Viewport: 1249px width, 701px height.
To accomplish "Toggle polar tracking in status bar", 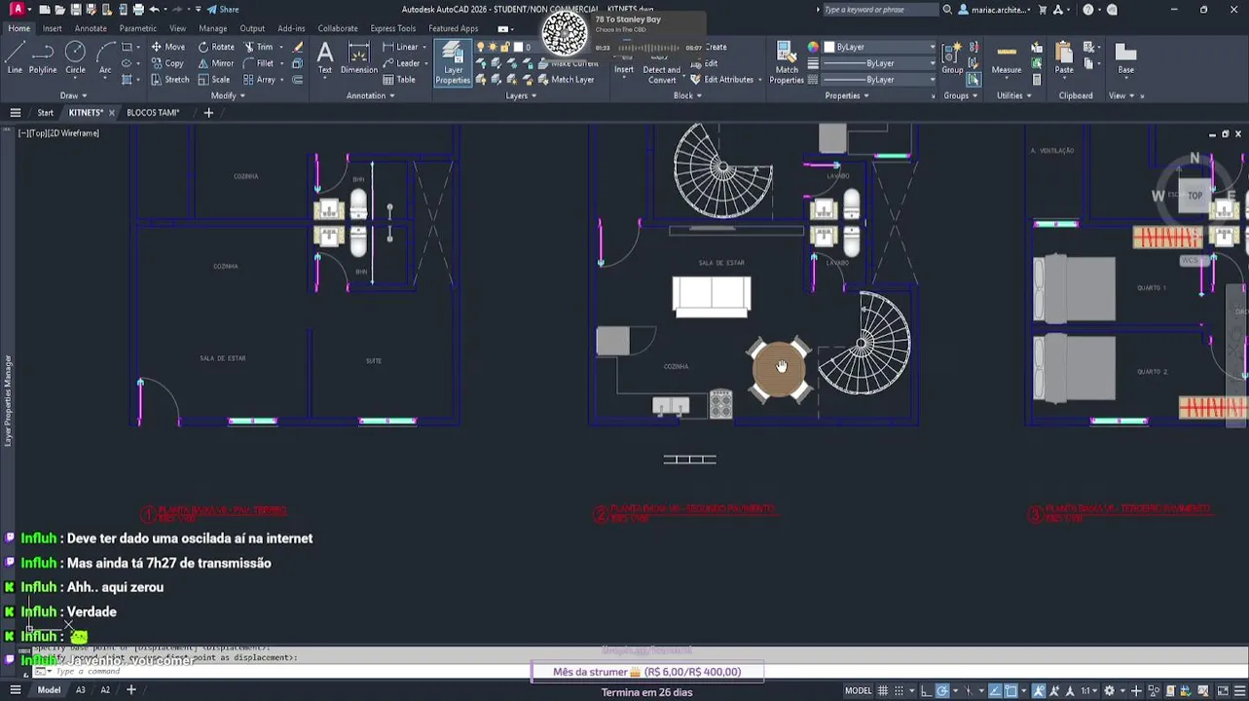I will click(x=942, y=691).
